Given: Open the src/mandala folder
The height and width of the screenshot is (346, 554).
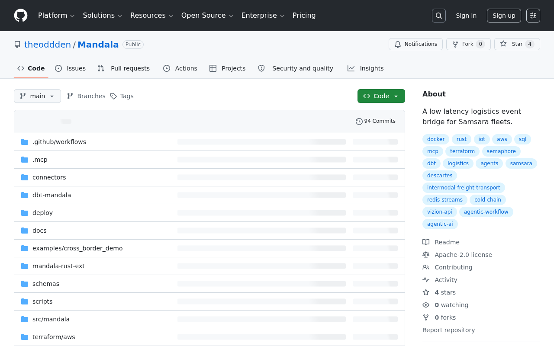Looking at the screenshot, I should (51, 319).
